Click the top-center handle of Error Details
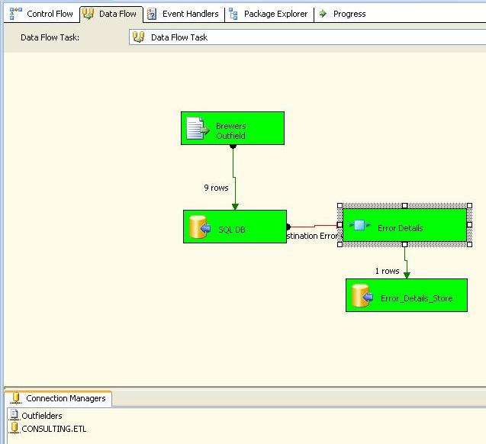Screen dimensions: 486x444 pyautogui.click(x=404, y=205)
